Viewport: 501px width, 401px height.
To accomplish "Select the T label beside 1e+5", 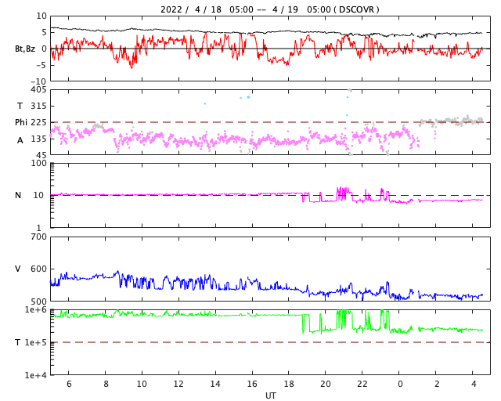I will (18, 342).
